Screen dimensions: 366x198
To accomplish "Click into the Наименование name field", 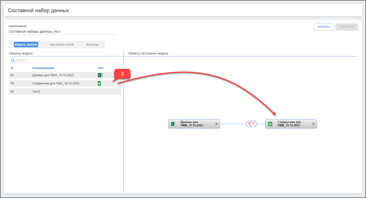I will [x=62, y=32].
